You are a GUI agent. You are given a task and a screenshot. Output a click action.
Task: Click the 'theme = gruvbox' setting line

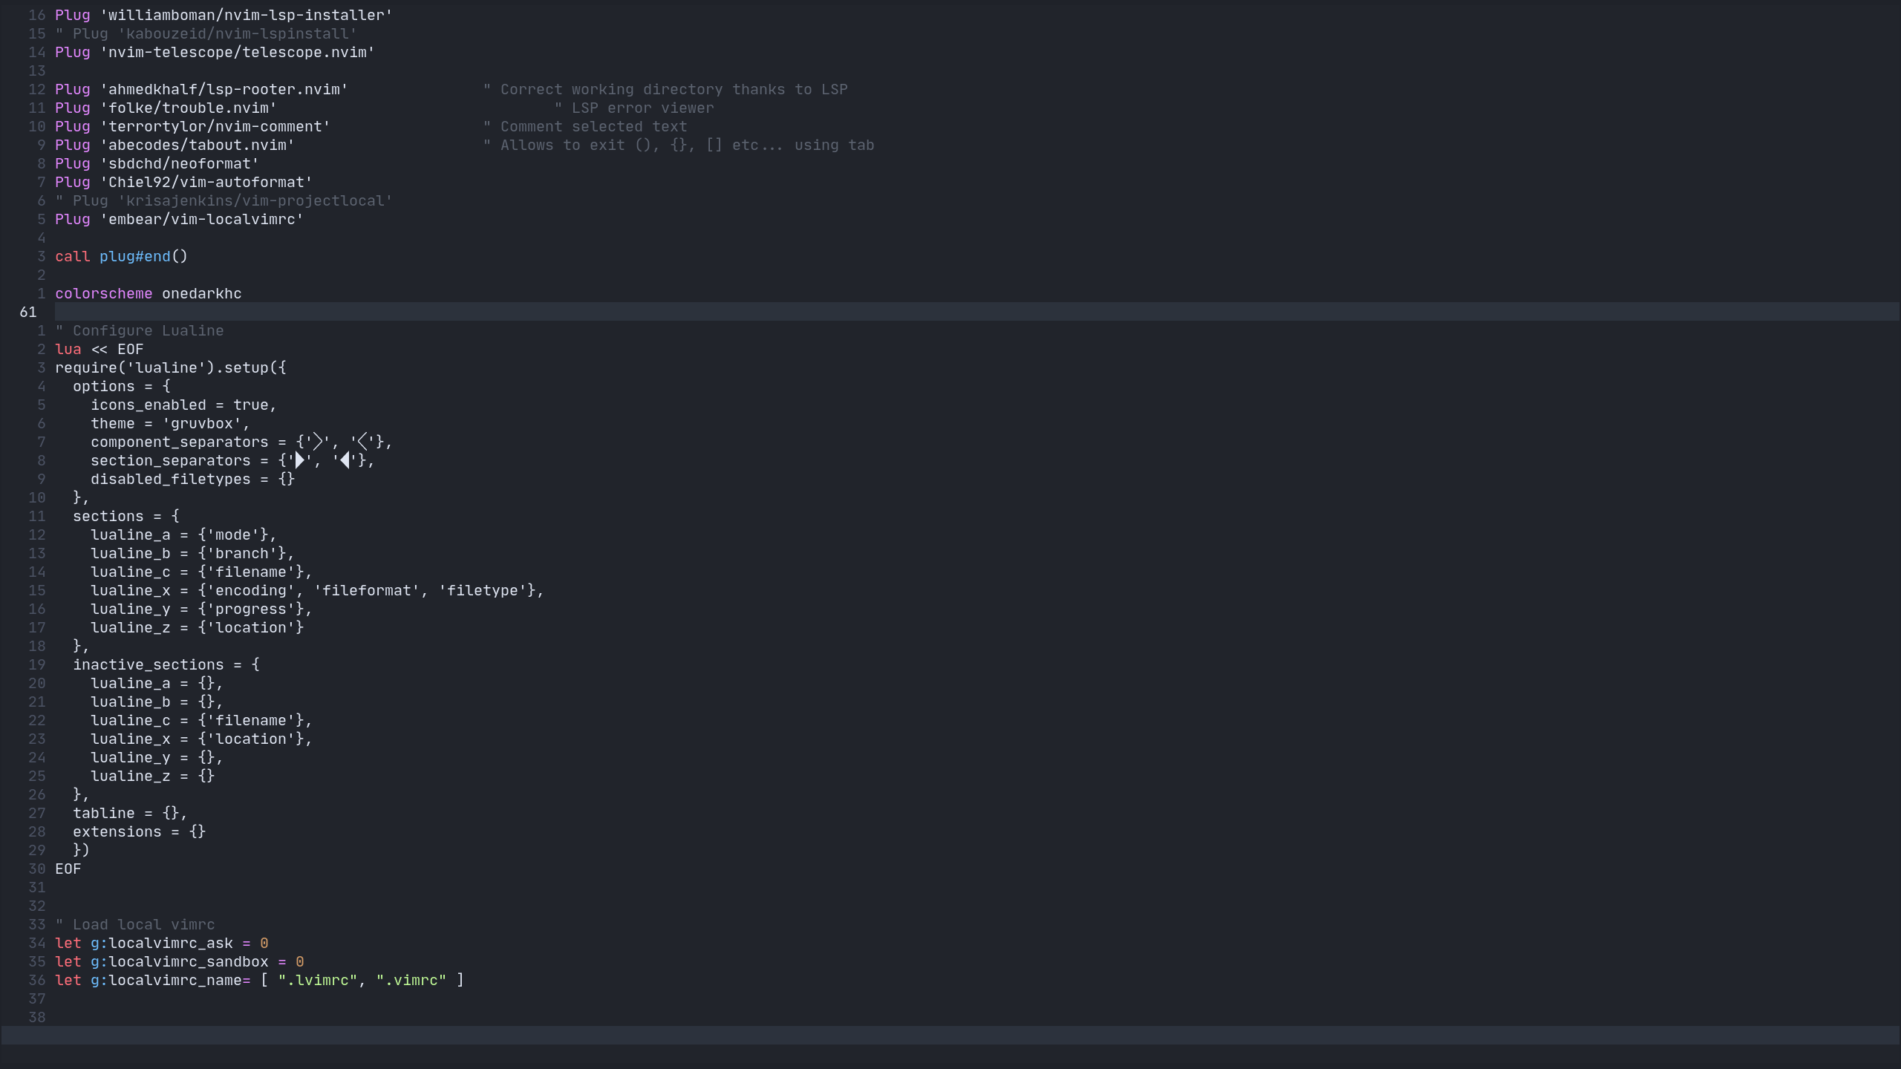pyautogui.click(x=169, y=423)
